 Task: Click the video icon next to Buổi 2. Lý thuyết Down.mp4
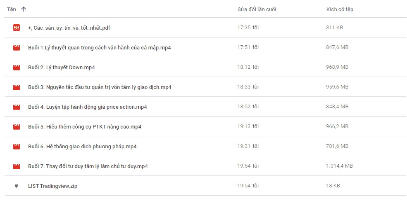pos(17,68)
